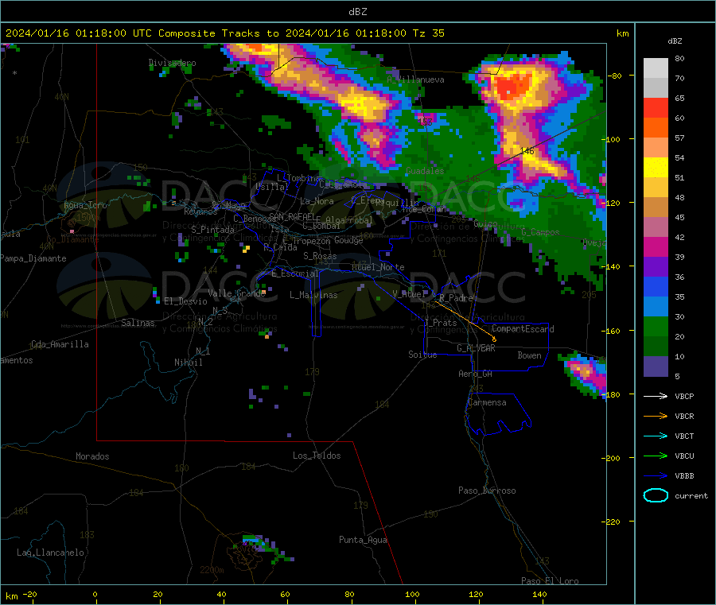716x605 pixels.
Task: Click the 'Goudge' map label
Action: (348, 240)
